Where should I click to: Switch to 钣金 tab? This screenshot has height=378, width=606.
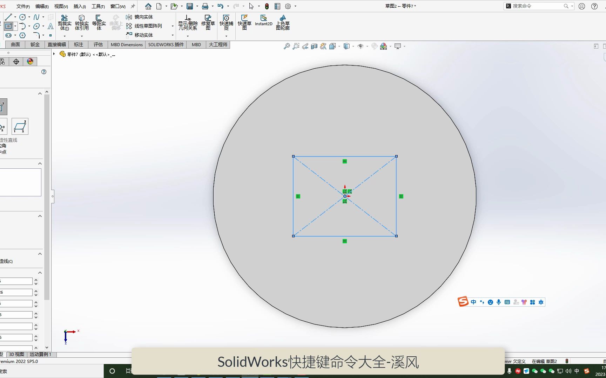coord(35,44)
